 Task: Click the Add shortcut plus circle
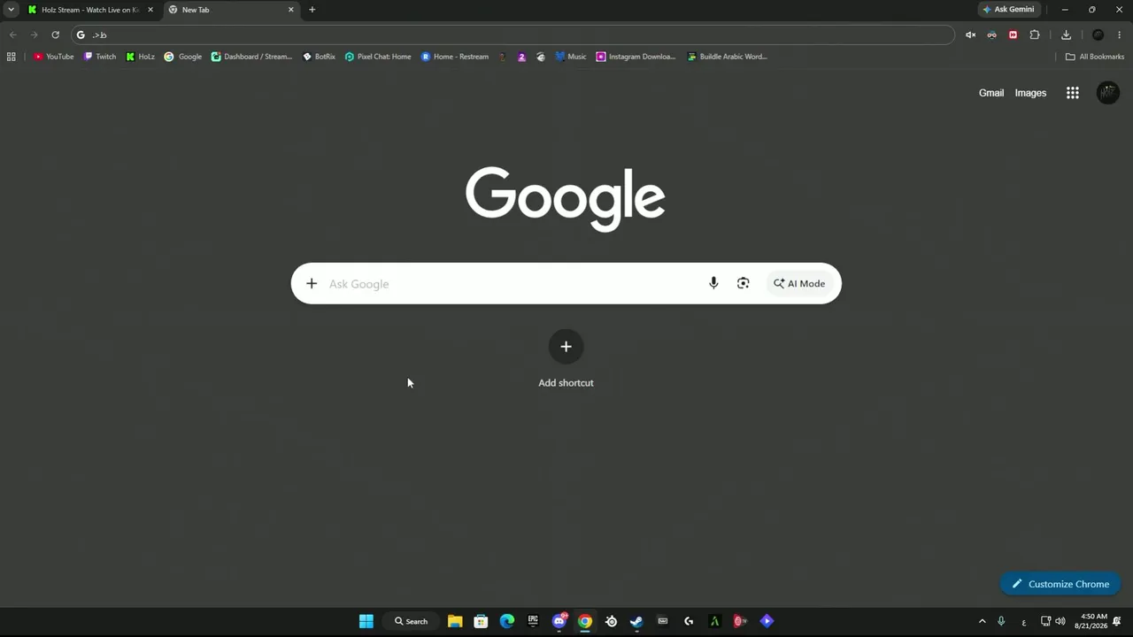(566, 346)
